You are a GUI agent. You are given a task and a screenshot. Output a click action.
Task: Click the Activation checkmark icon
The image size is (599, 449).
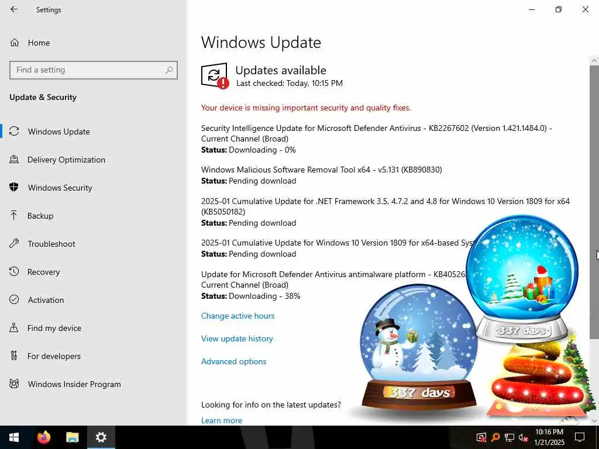(14, 299)
